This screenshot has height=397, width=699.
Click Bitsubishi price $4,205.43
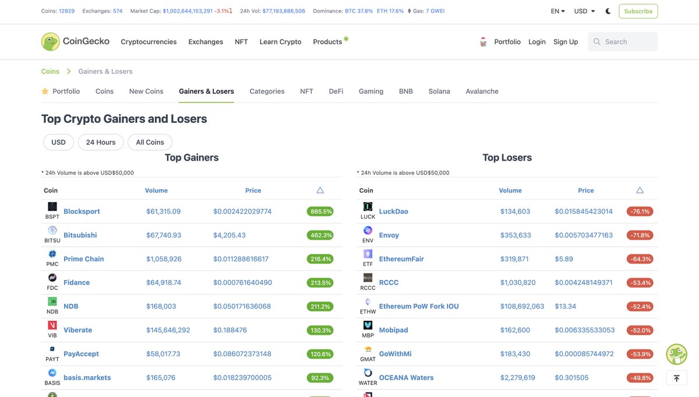click(230, 235)
